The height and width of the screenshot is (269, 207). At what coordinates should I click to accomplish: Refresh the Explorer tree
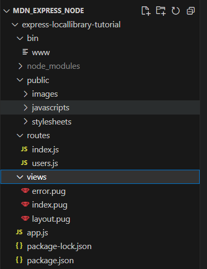(176, 11)
